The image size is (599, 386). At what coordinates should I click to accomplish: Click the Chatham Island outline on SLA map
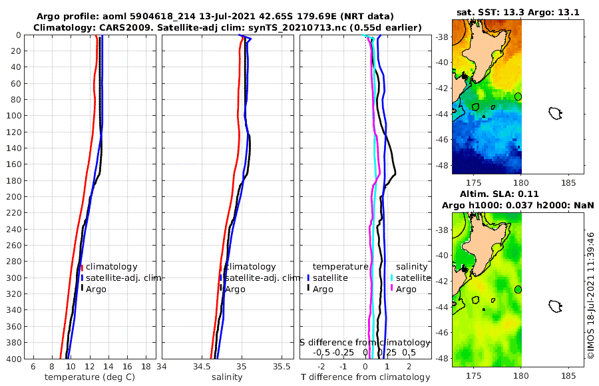(x=556, y=306)
